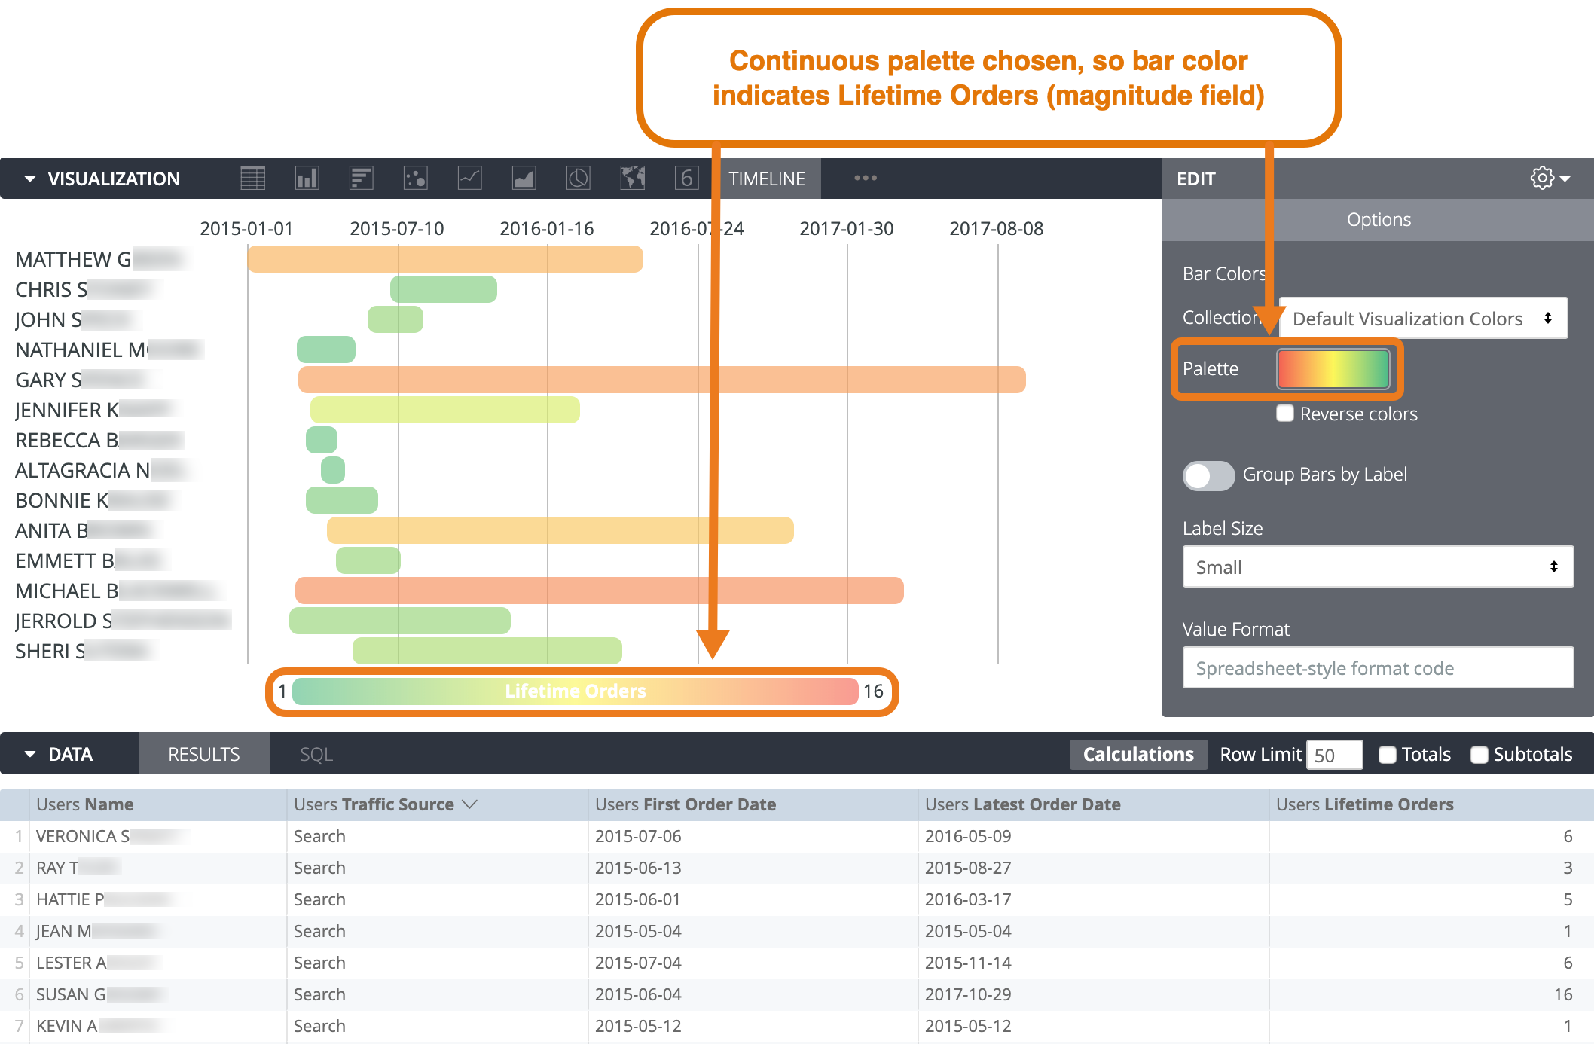Switch to the SQL tab

point(316,754)
